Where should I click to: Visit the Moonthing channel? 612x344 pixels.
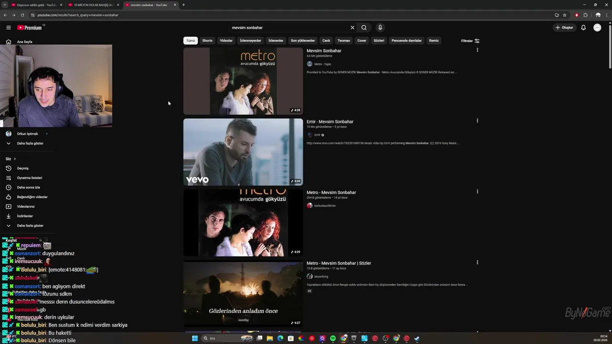click(321, 276)
